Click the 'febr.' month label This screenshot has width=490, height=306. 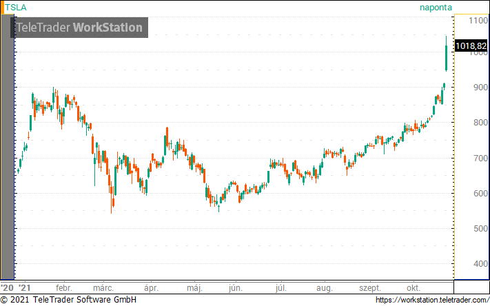tap(64, 288)
